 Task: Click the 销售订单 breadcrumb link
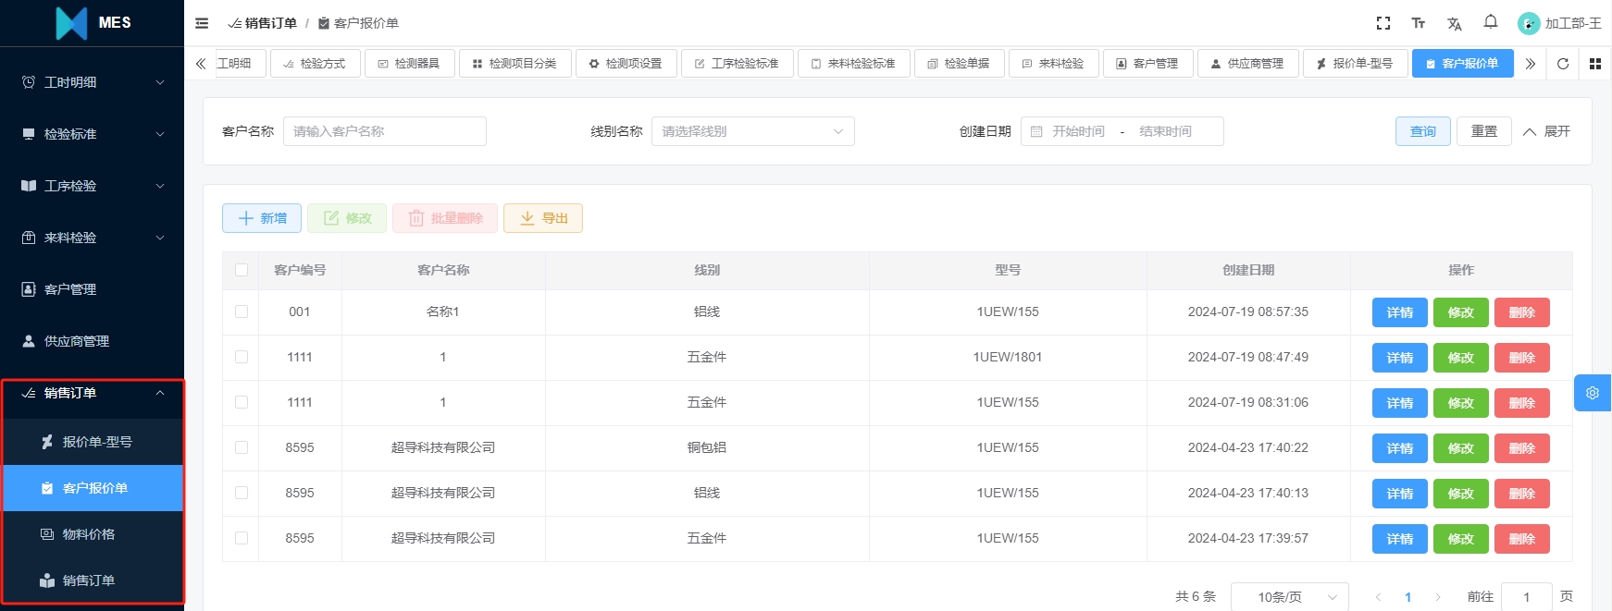tap(264, 23)
